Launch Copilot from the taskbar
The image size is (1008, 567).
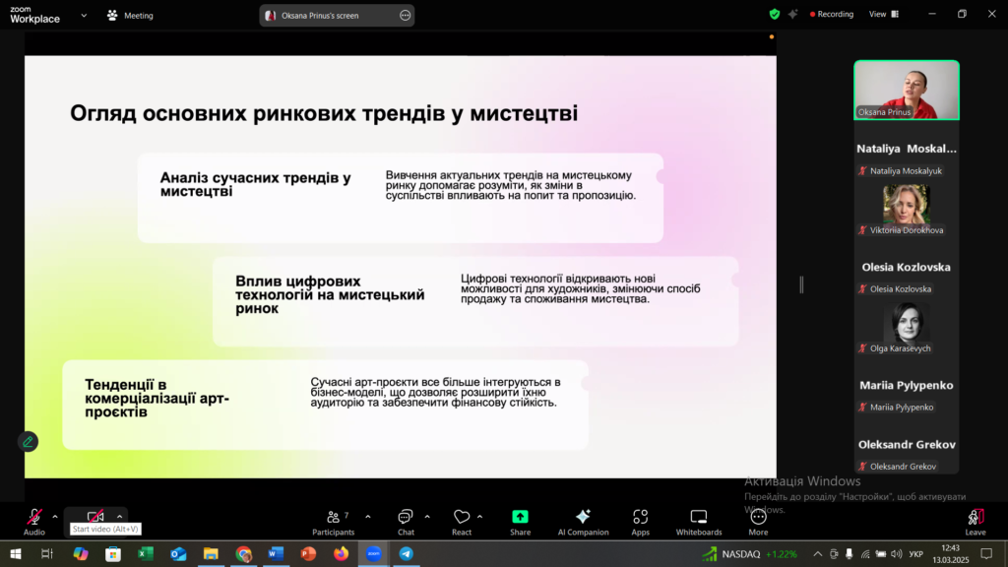click(x=81, y=553)
